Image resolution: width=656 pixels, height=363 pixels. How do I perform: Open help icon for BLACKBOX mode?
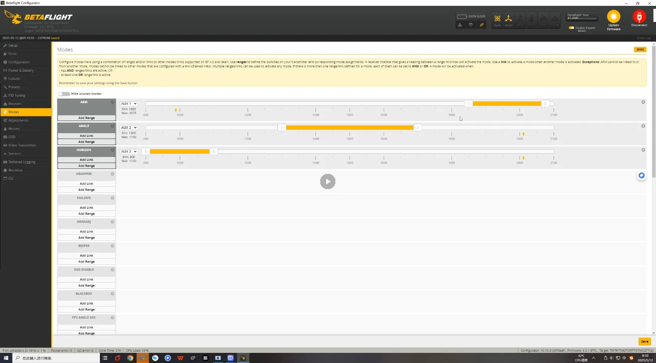112,294
